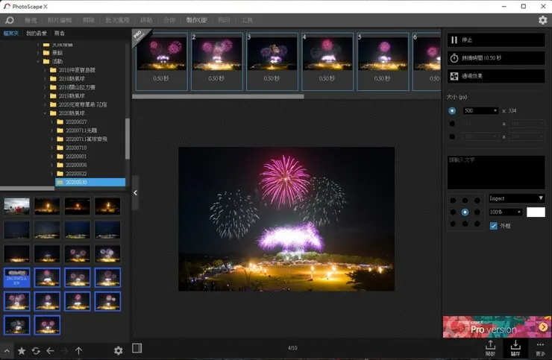The image size is (552, 360).
Task: Click the favorites star icon
Action: pos(22,350)
